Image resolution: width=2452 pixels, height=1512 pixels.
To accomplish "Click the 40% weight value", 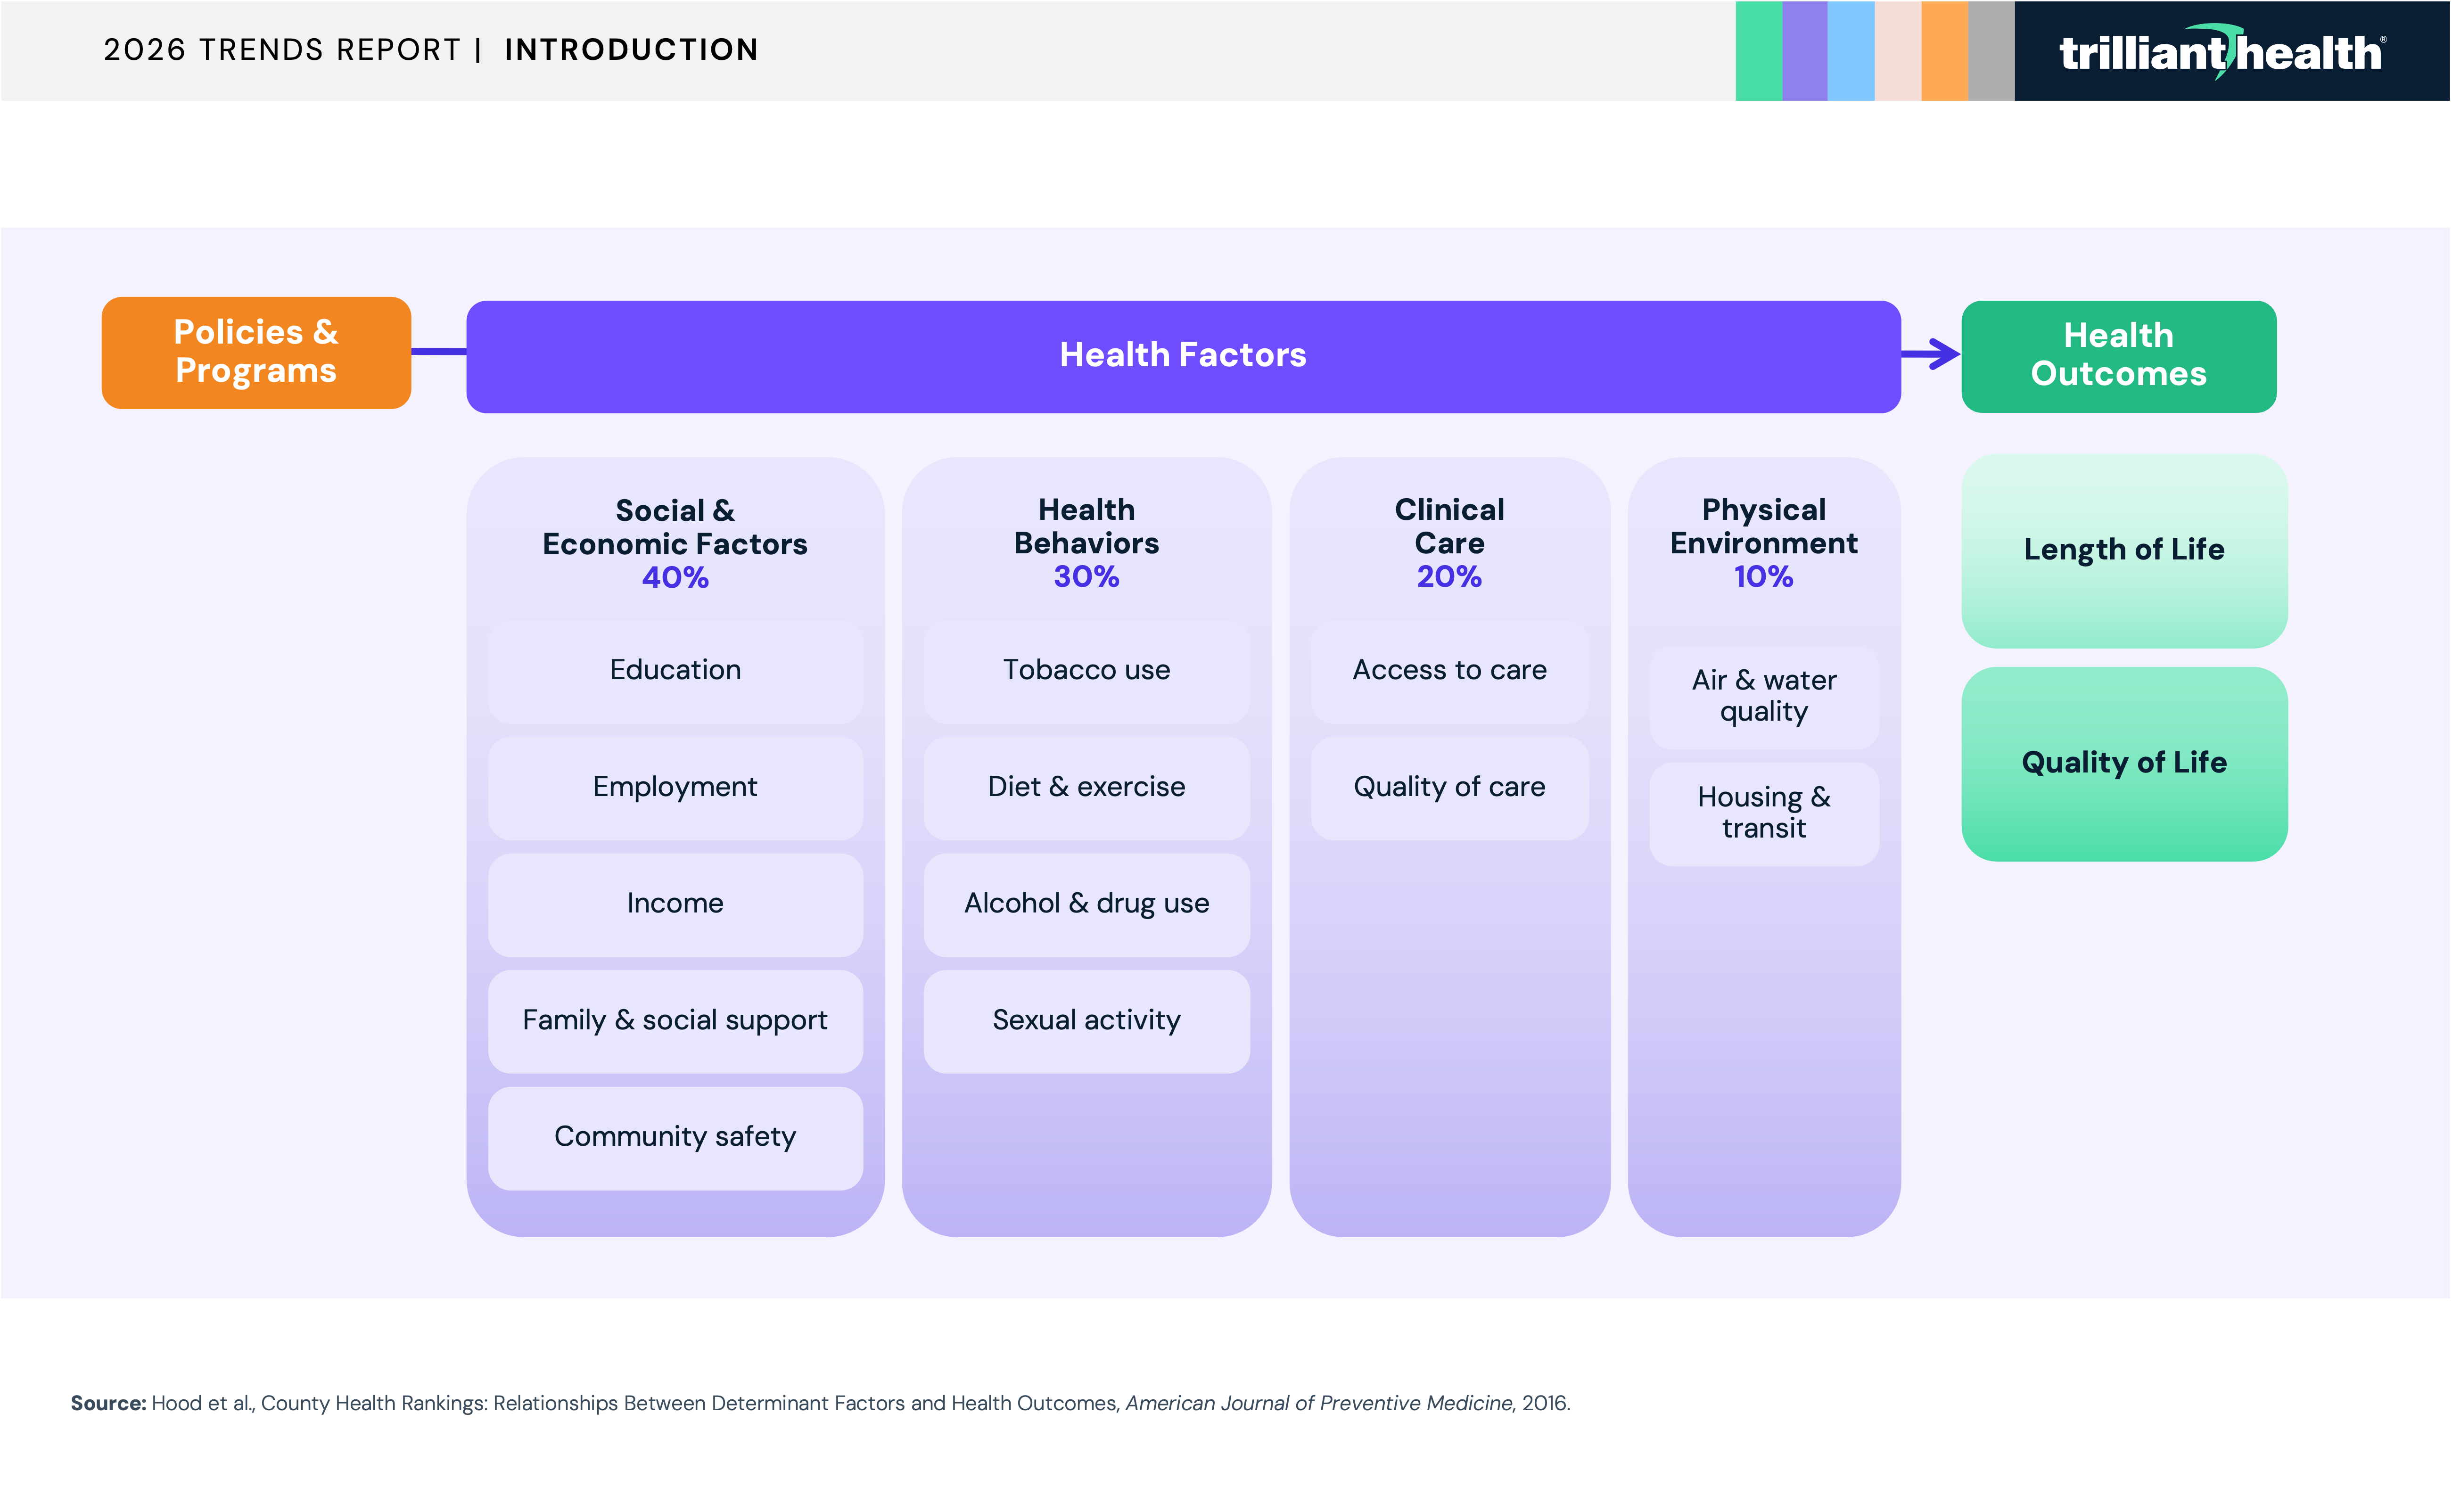I will (x=675, y=578).
